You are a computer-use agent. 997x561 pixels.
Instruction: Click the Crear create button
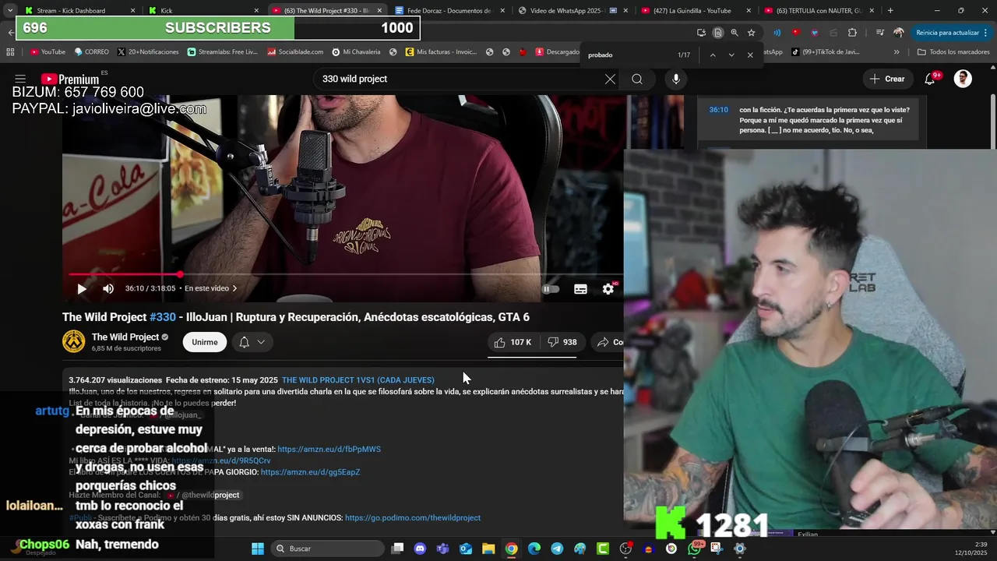click(887, 79)
